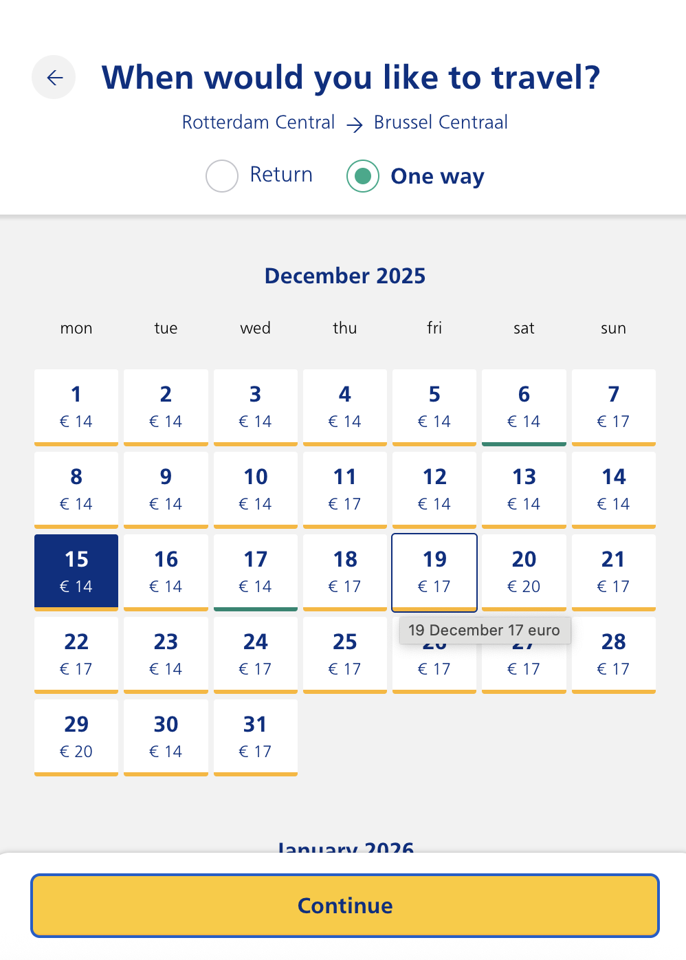The height and width of the screenshot is (960, 686).
Task: Select December 28 in the calendar
Action: tap(613, 654)
